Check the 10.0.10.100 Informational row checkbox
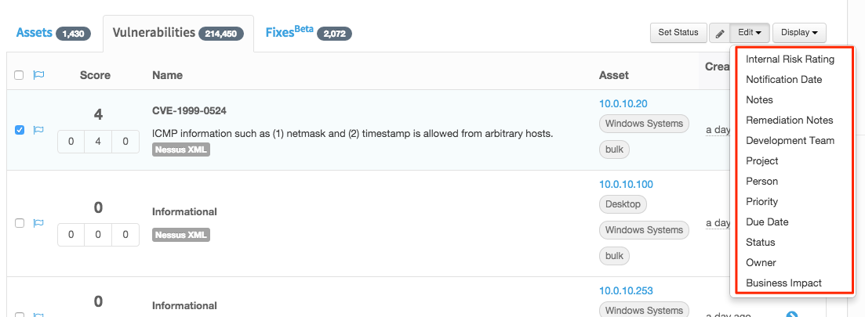 20,223
